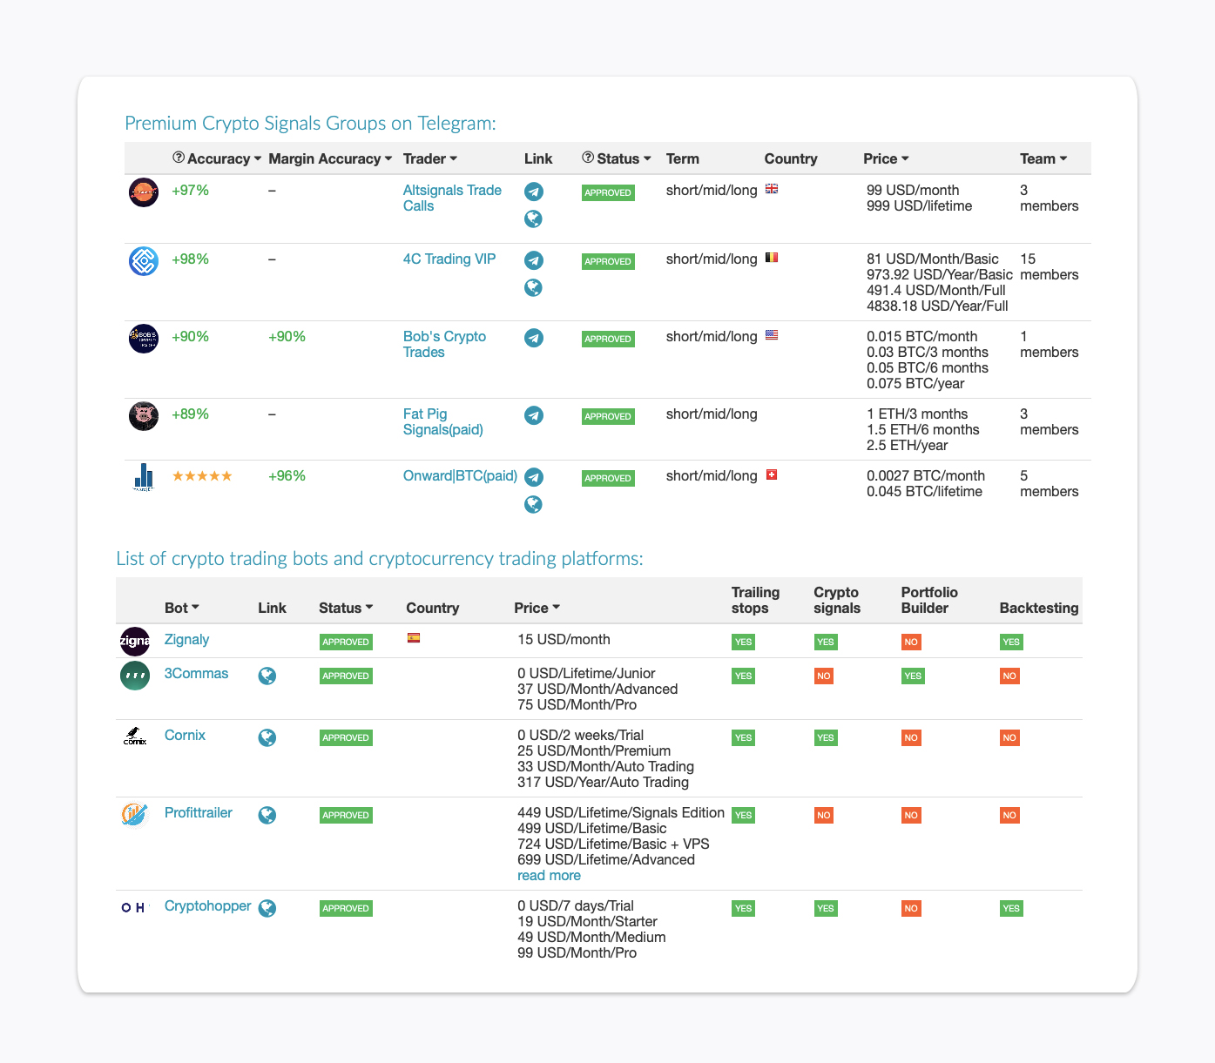1215x1063 pixels.
Task: Sort signals table by Margin Accuracy
Action: [330, 158]
